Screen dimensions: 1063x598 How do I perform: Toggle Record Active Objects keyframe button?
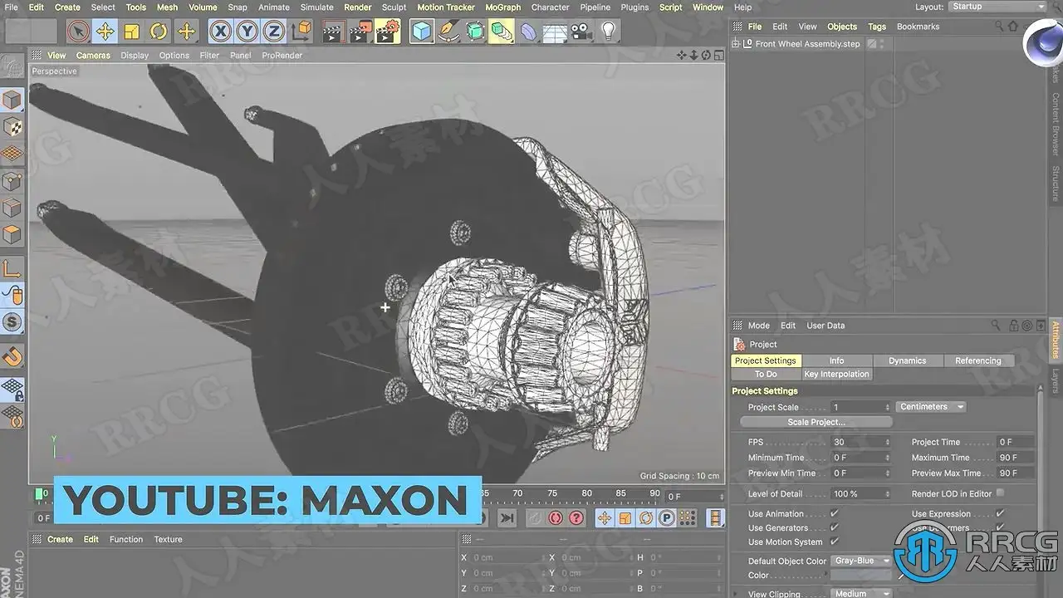pyautogui.click(x=536, y=518)
